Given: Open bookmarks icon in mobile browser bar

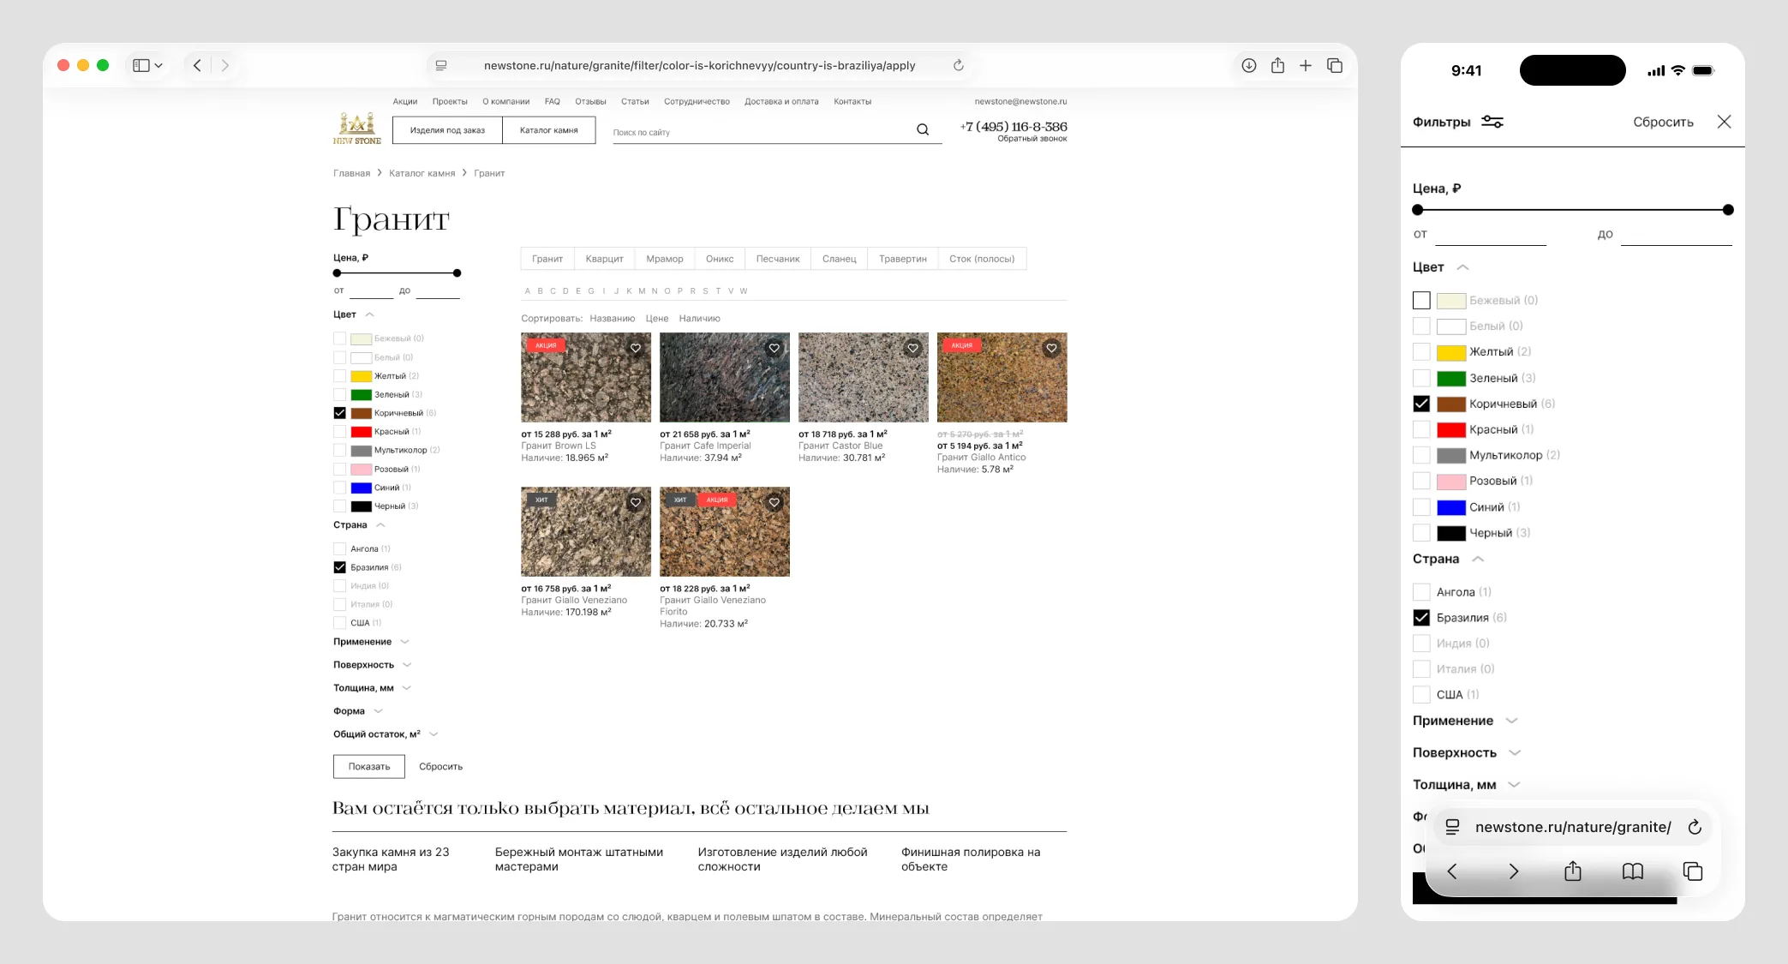Looking at the screenshot, I should 1632,871.
